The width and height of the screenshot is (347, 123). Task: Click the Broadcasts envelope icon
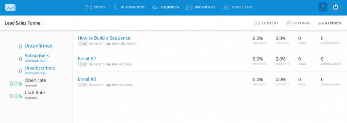point(189,7)
